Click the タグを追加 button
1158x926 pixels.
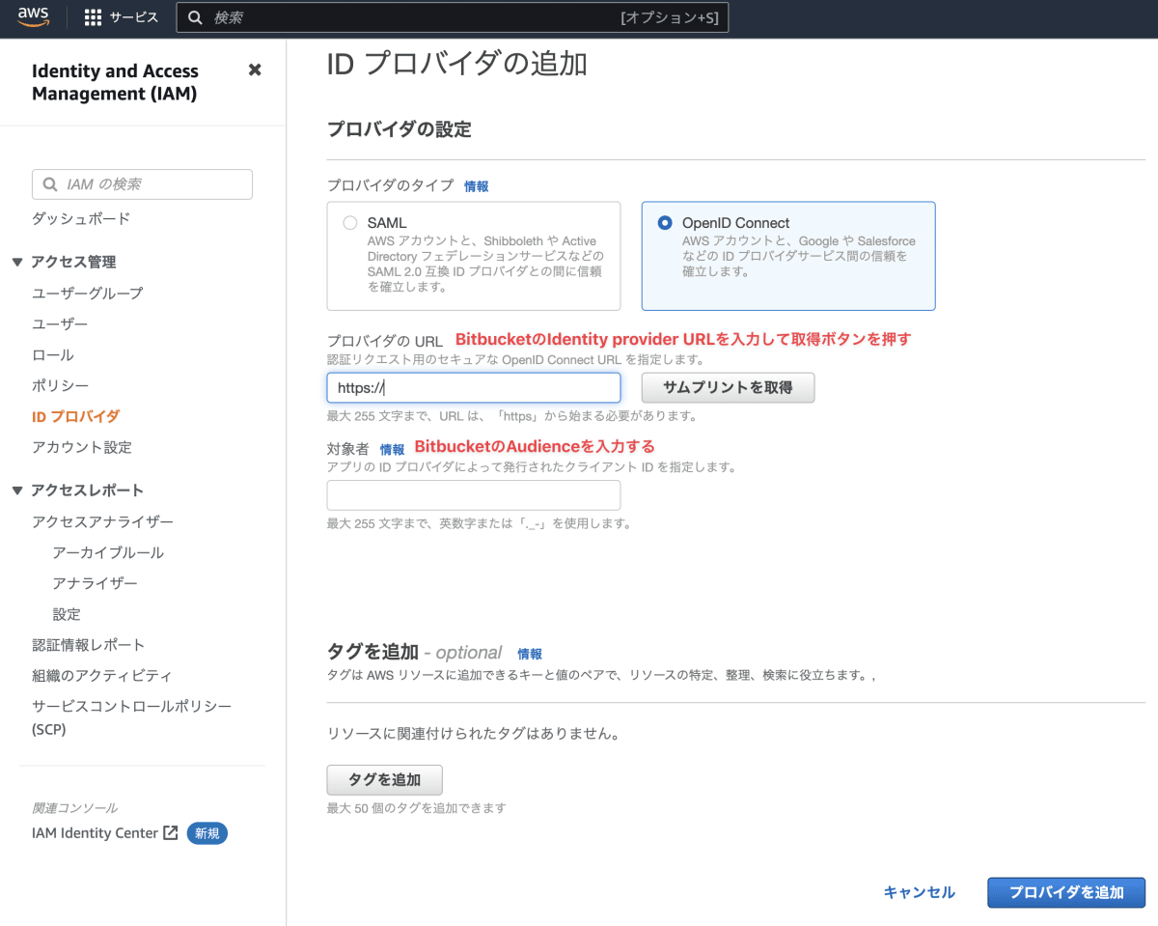pos(384,779)
